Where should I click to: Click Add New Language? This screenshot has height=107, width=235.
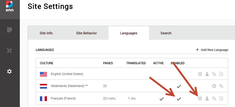pos(212,50)
